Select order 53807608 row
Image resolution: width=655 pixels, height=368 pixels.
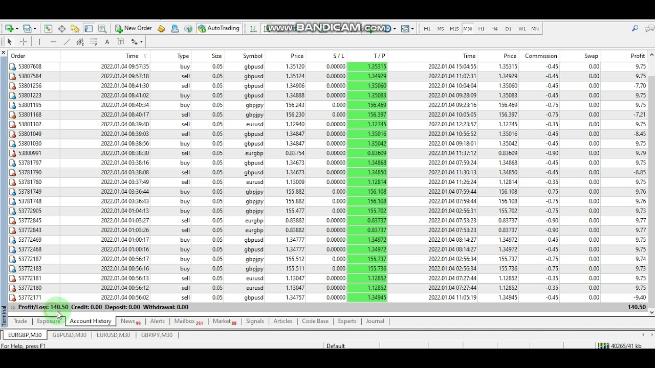point(328,66)
